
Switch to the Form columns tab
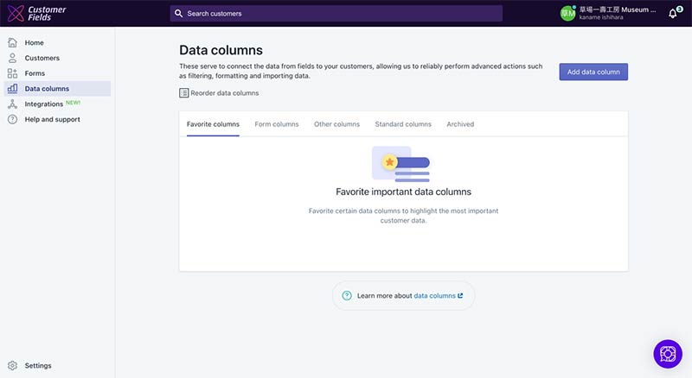(277, 124)
